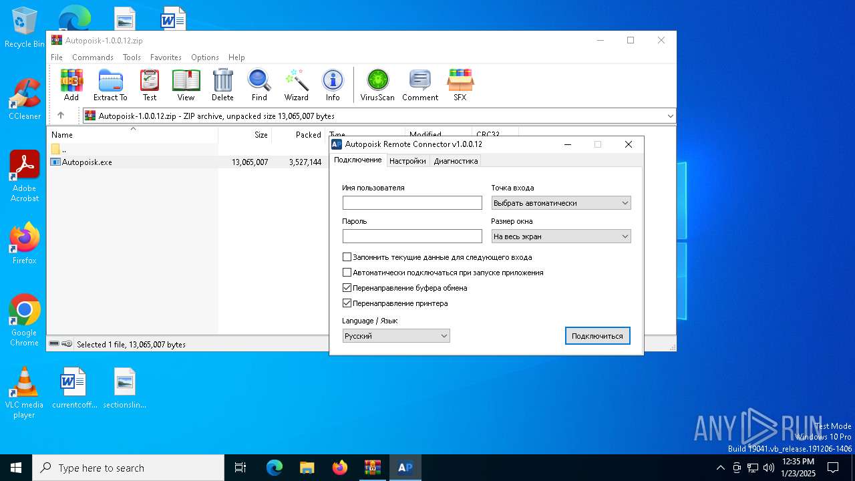
Task: Open Adobe Acrobat desktop shortcut
Action: point(24,176)
